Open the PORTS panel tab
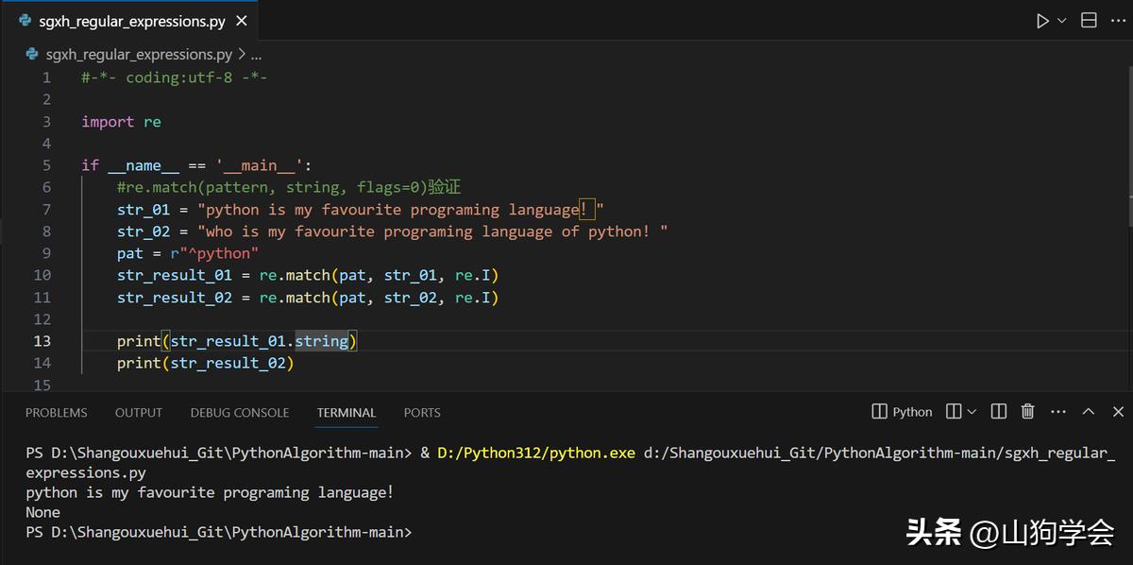The image size is (1133, 565). pyautogui.click(x=422, y=413)
